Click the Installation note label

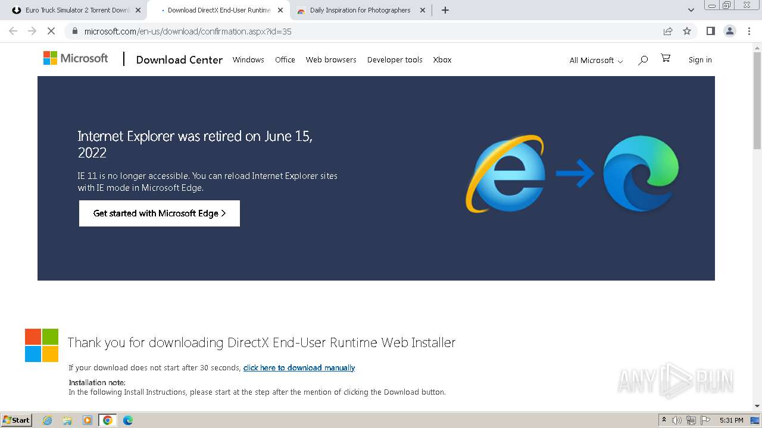point(97,383)
